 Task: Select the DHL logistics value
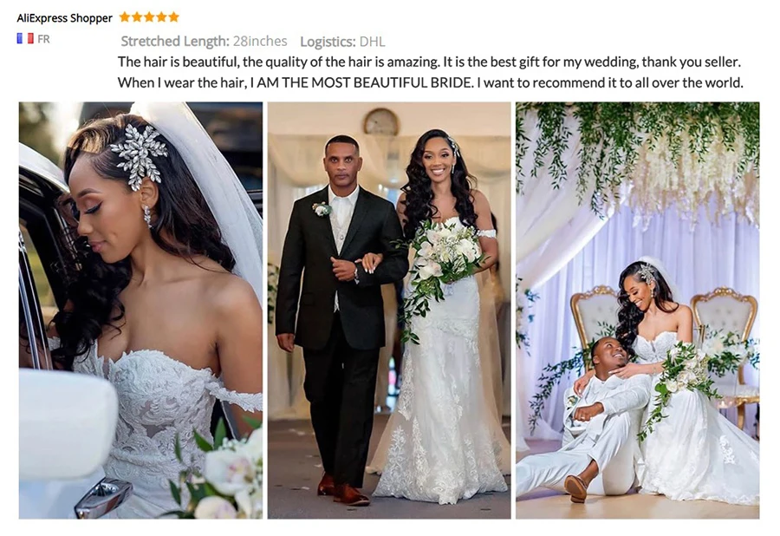(372, 42)
